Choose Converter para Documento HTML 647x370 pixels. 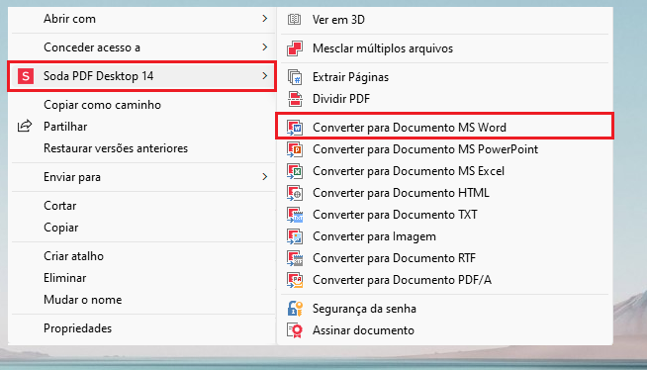(445, 193)
